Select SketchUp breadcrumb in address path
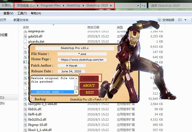The height and width of the screenshot is (132, 192). pyautogui.click(x=73, y=5)
